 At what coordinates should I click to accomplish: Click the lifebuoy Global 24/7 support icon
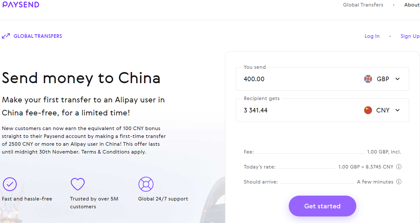pyautogui.click(x=146, y=184)
